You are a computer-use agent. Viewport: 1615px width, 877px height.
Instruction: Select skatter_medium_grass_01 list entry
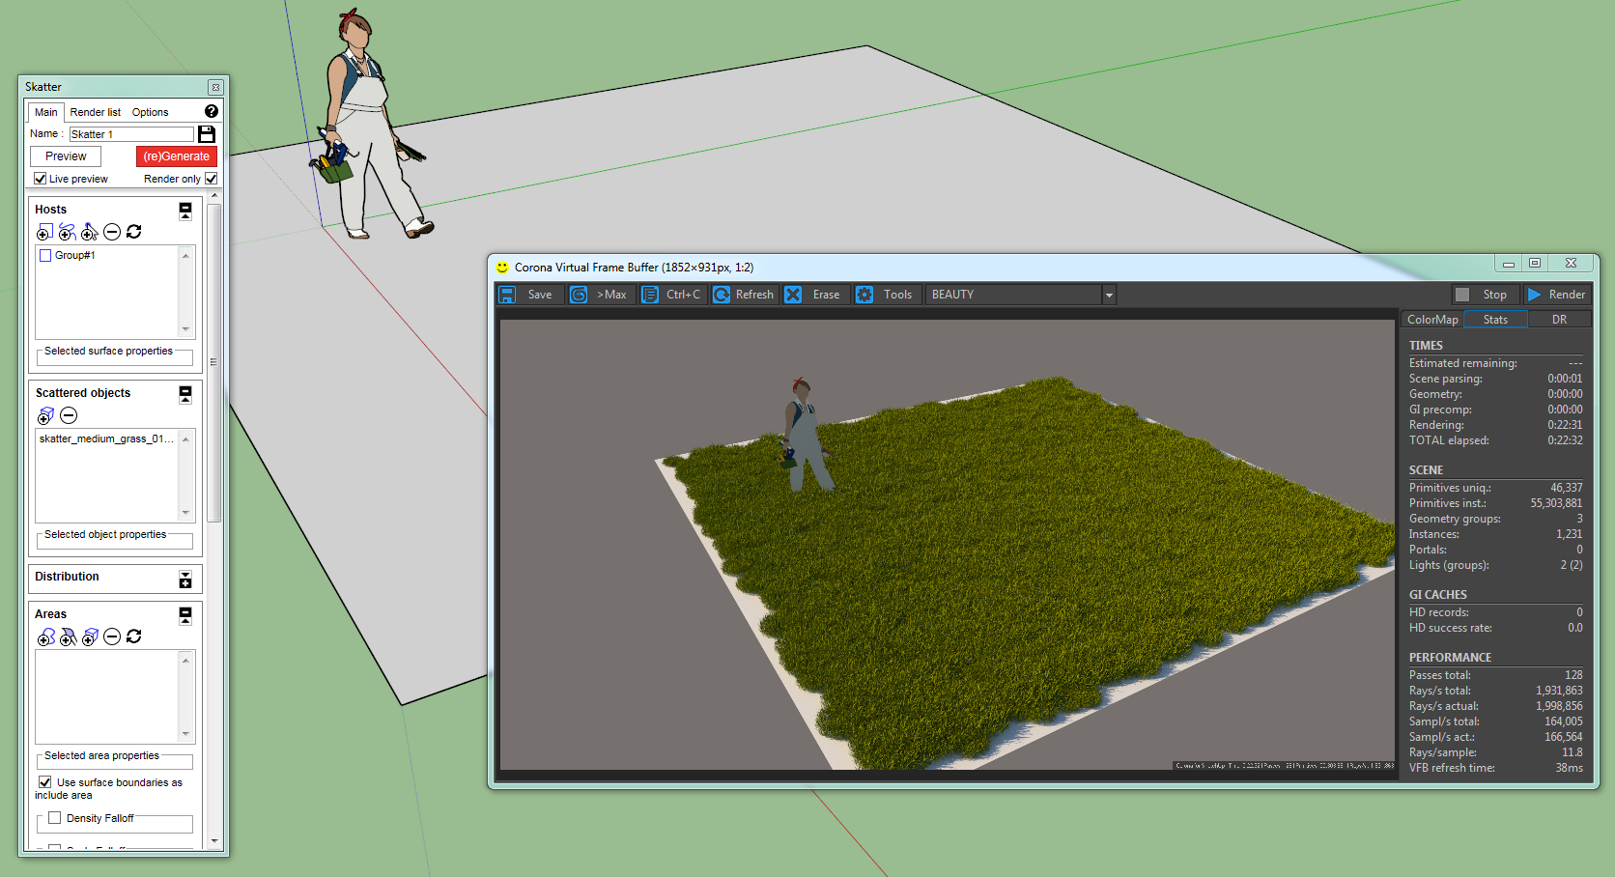point(106,438)
